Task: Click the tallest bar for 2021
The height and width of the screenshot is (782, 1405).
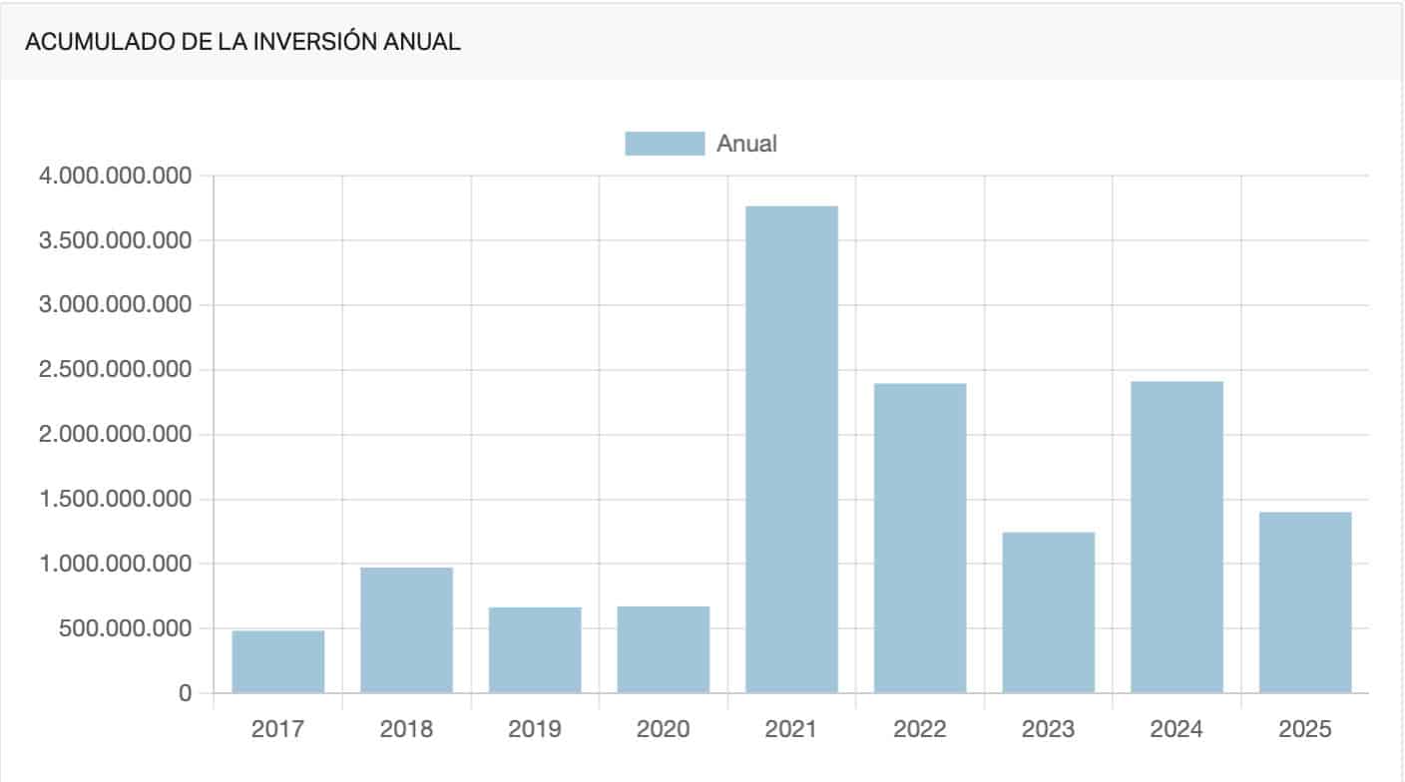Action: click(x=791, y=450)
